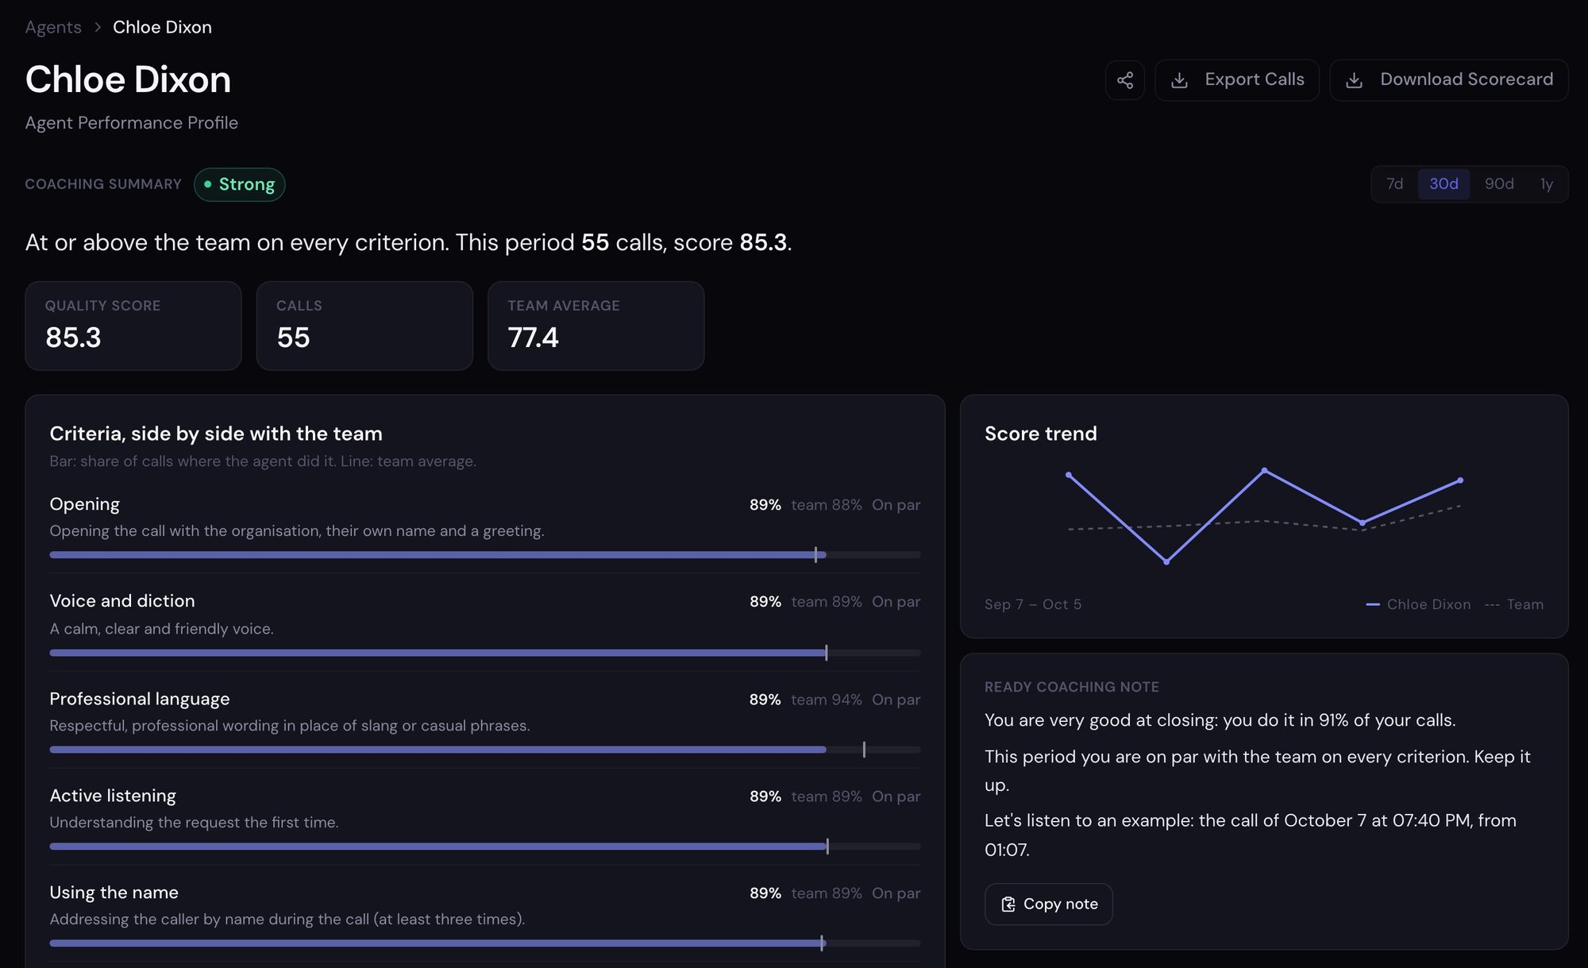
Task: Click the Calls 55 card
Action: pyautogui.click(x=364, y=326)
